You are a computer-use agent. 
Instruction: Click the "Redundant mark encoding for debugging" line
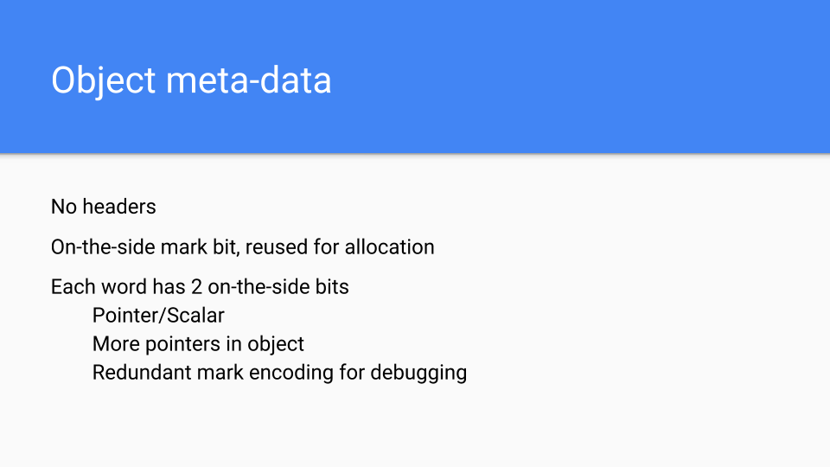(279, 373)
